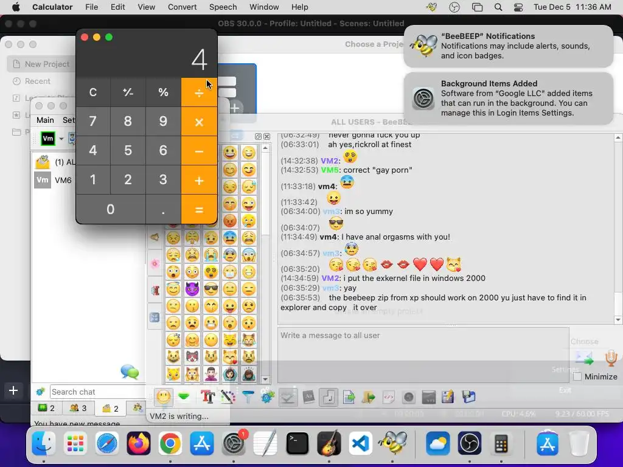623x467 pixels.
Task: Click the save chat floppy-pencil icon
Action: 448,396
